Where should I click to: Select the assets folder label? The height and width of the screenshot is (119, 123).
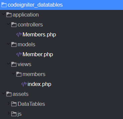(21, 94)
